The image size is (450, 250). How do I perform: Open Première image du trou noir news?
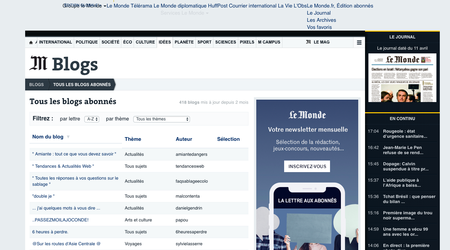pyautogui.click(x=408, y=215)
